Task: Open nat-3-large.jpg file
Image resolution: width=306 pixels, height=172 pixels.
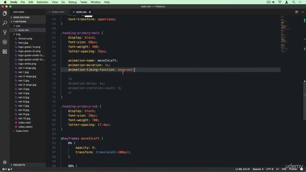Action: tap(28, 85)
